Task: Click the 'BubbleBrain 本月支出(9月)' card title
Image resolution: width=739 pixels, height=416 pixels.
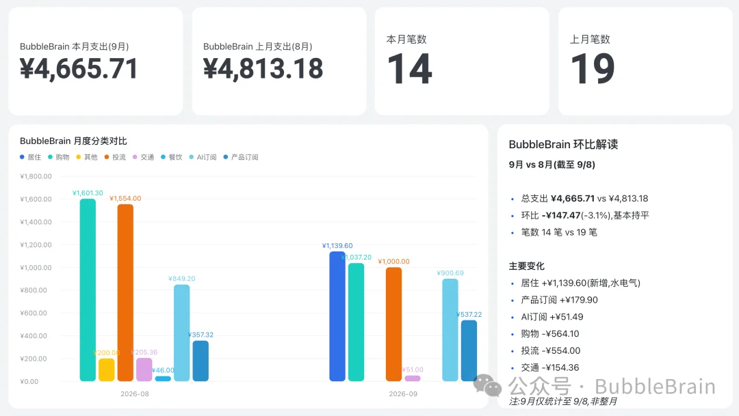Action: pyautogui.click(x=75, y=46)
